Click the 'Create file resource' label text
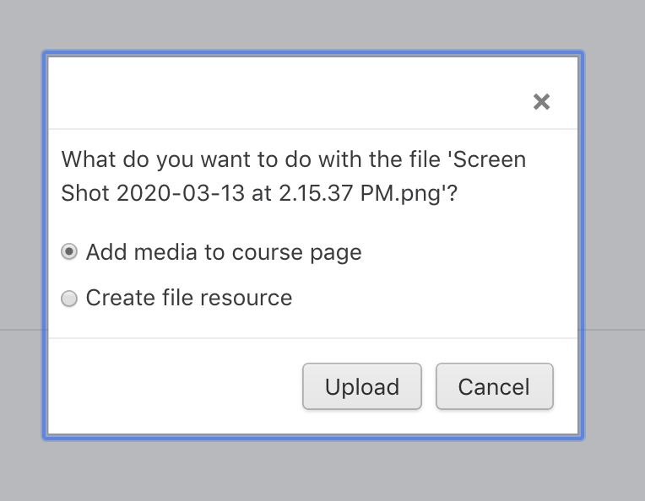645x501 pixels. click(189, 298)
